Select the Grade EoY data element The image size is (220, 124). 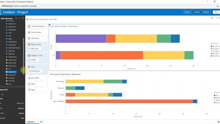tap(12, 24)
